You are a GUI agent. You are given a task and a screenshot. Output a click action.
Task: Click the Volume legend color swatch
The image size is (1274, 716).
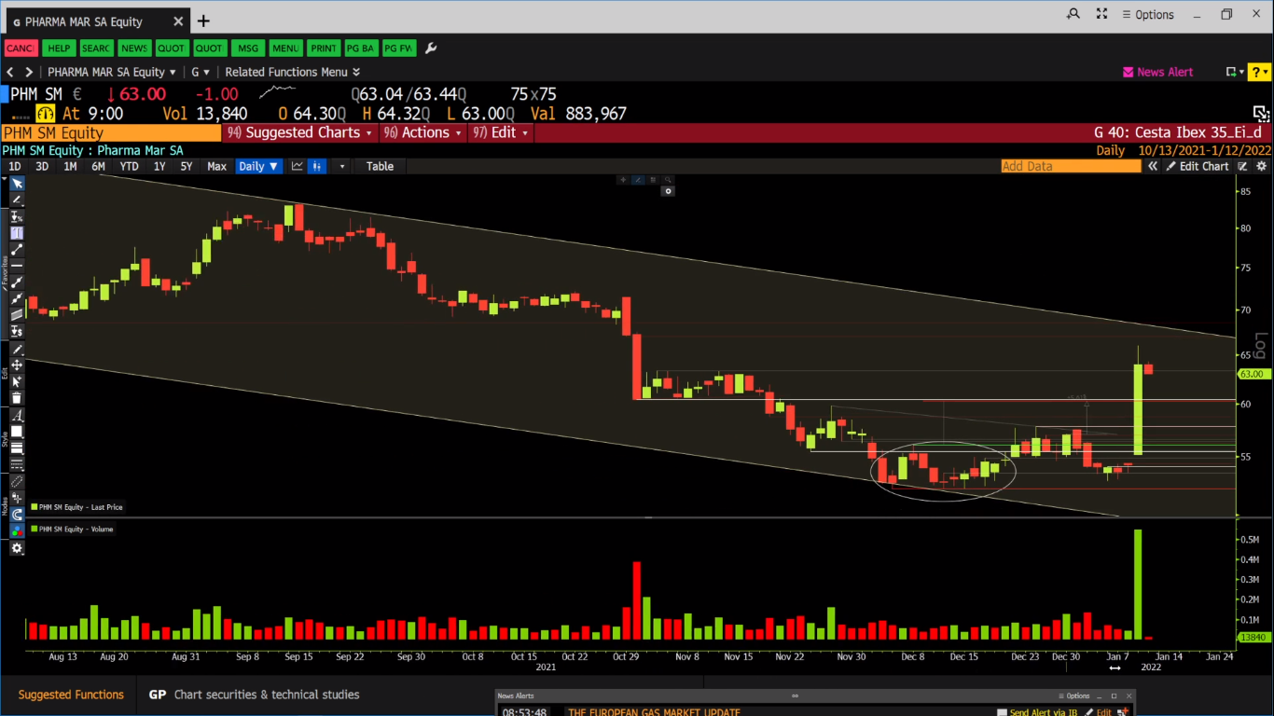point(35,529)
